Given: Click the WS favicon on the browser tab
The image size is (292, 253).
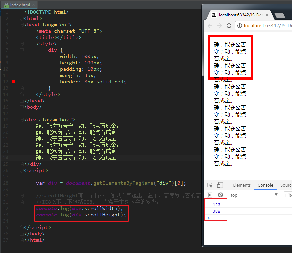Looking at the screenshot, I should (214, 15).
